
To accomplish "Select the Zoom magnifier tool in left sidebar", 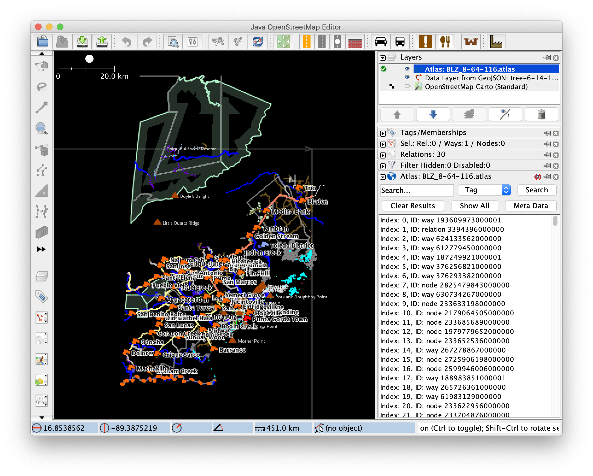I will pos(42,129).
